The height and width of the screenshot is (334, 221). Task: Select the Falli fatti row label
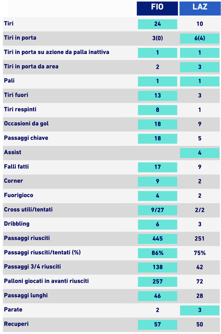point(16,166)
